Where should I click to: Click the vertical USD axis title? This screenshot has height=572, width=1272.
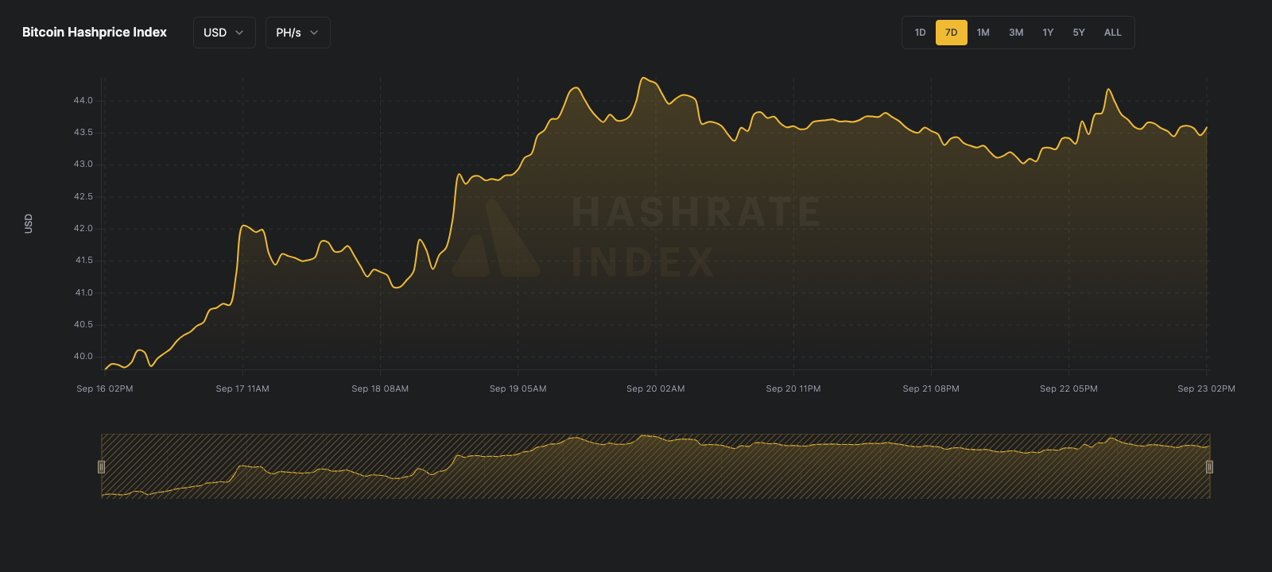click(29, 223)
